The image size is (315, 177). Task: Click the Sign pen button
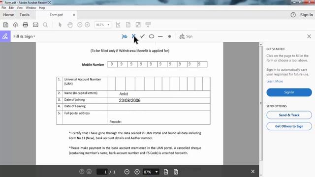[x=186, y=36]
